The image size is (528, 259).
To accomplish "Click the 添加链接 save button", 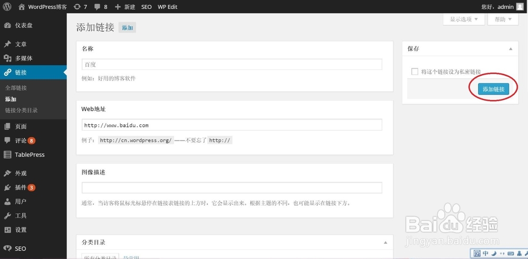I will pyautogui.click(x=493, y=89).
